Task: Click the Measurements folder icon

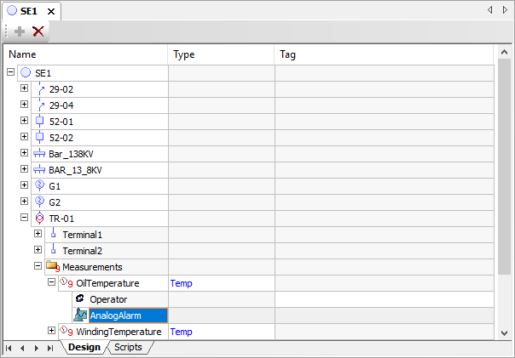Action: (x=53, y=267)
